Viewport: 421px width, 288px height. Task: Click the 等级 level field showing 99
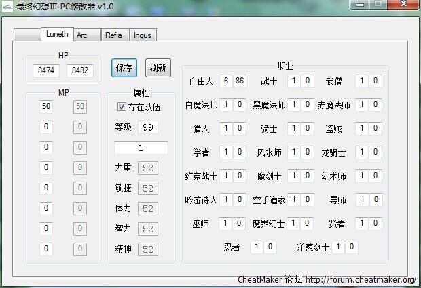(147, 127)
